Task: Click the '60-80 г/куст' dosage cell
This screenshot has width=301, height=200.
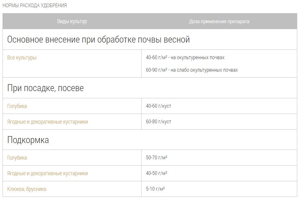Action: [159, 122]
